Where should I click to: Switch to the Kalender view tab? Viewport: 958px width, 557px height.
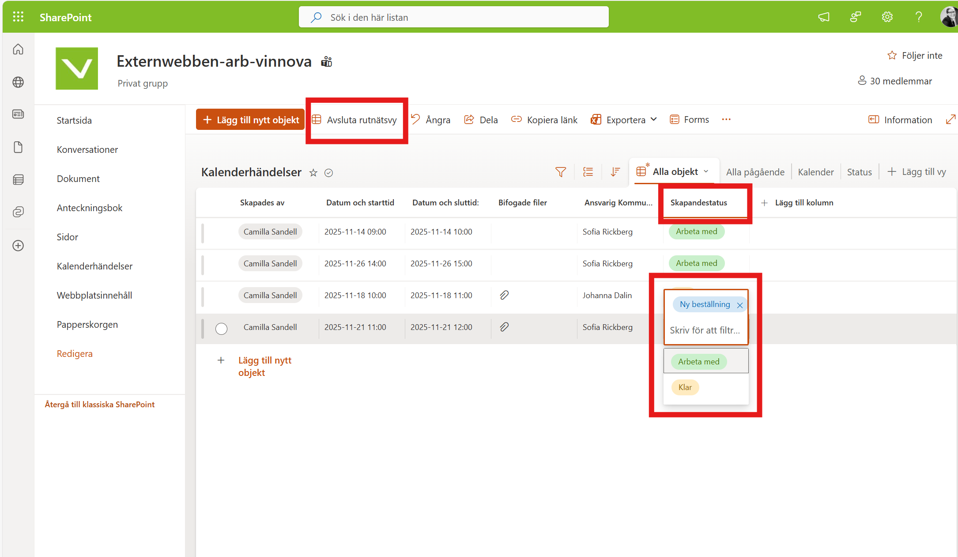tap(815, 172)
